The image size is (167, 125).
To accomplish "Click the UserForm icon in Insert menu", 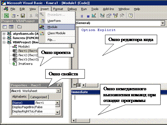I will [x=42, y=21].
